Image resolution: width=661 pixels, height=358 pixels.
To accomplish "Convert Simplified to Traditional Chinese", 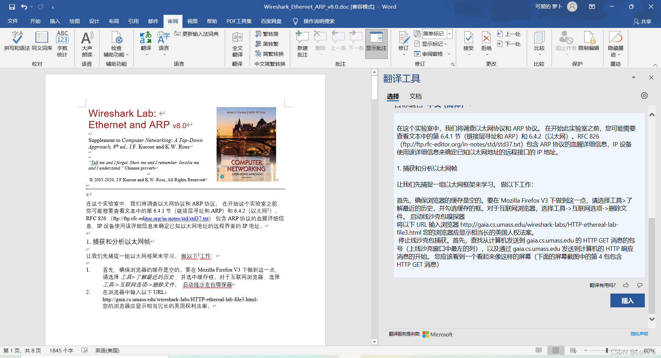I will click(x=267, y=44).
